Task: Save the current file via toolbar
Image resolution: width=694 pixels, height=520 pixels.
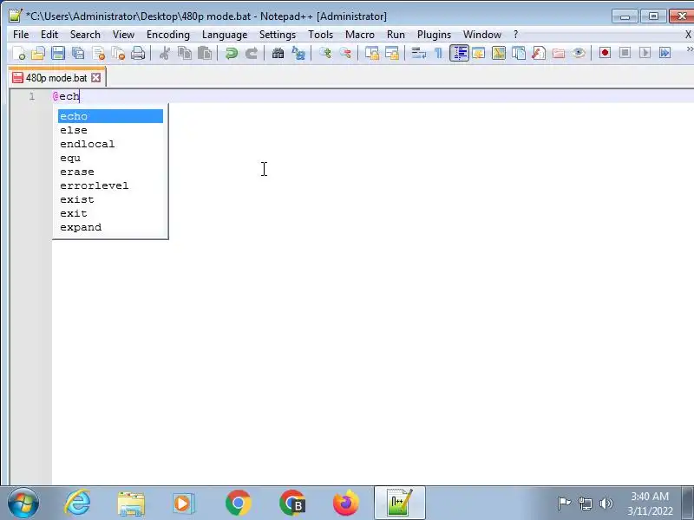Action: [x=58, y=54]
